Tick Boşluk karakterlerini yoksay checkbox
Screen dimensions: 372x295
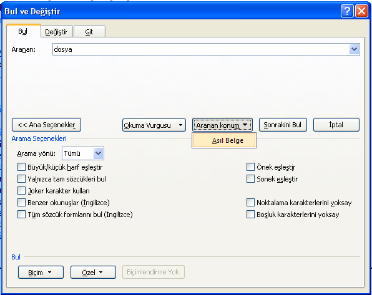pos(250,215)
